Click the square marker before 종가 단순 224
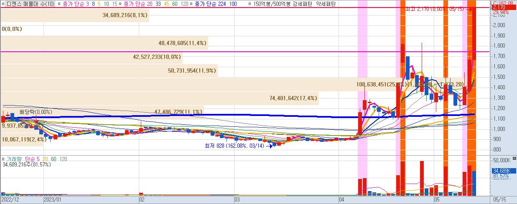This screenshot has width=517, height=204. coord(191,4)
